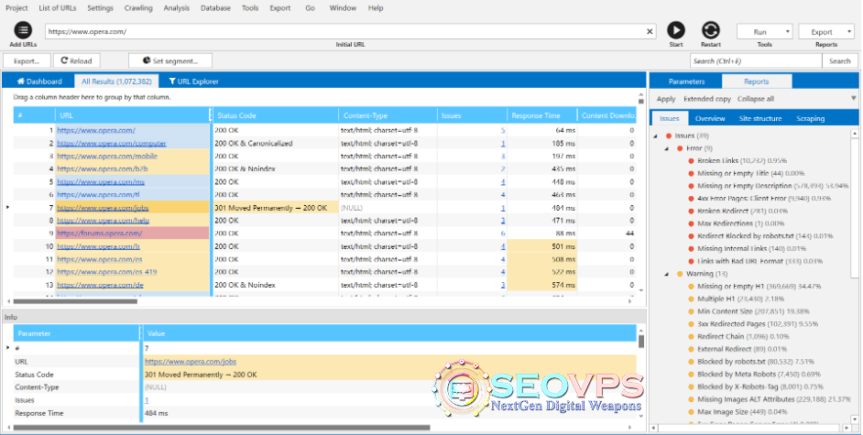Select the Broken Redirect issue
Image resolution: width=863 pixels, height=435 pixels.
(743, 212)
